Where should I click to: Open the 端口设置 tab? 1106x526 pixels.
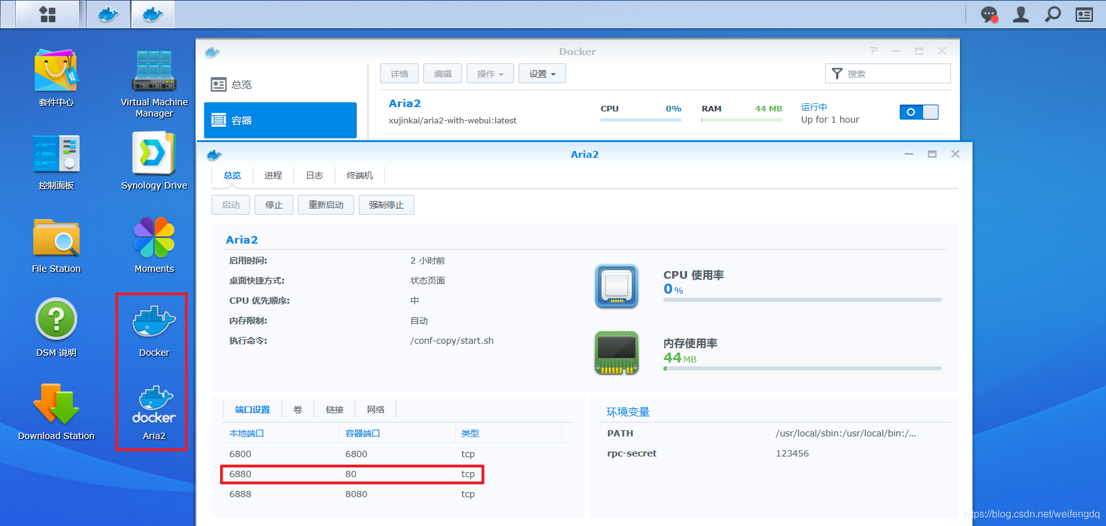coord(252,410)
